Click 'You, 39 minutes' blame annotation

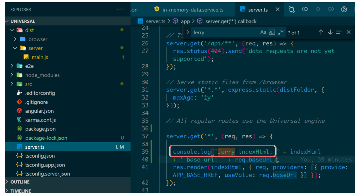(x=326, y=159)
